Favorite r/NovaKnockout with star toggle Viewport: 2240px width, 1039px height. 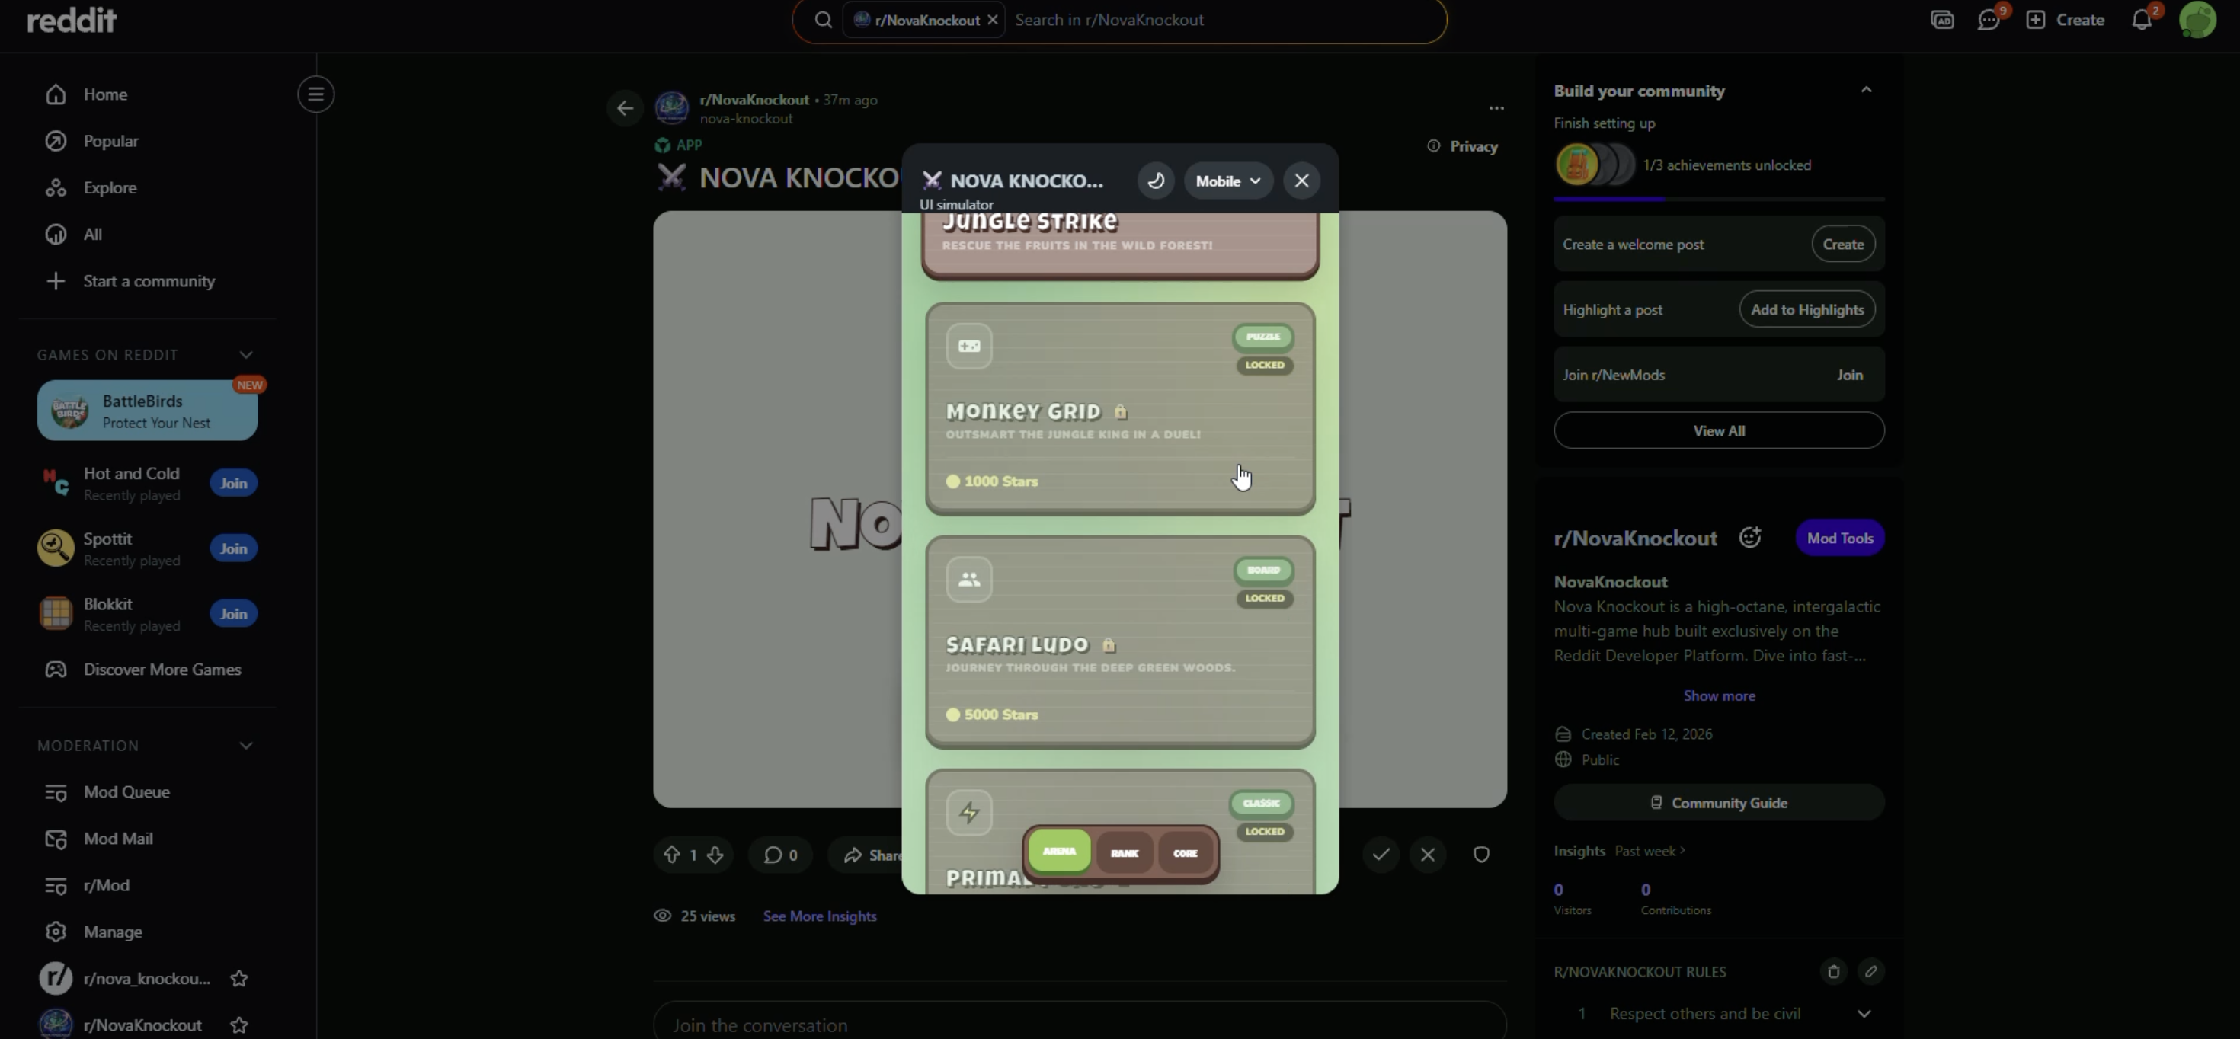coord(239,1025)
